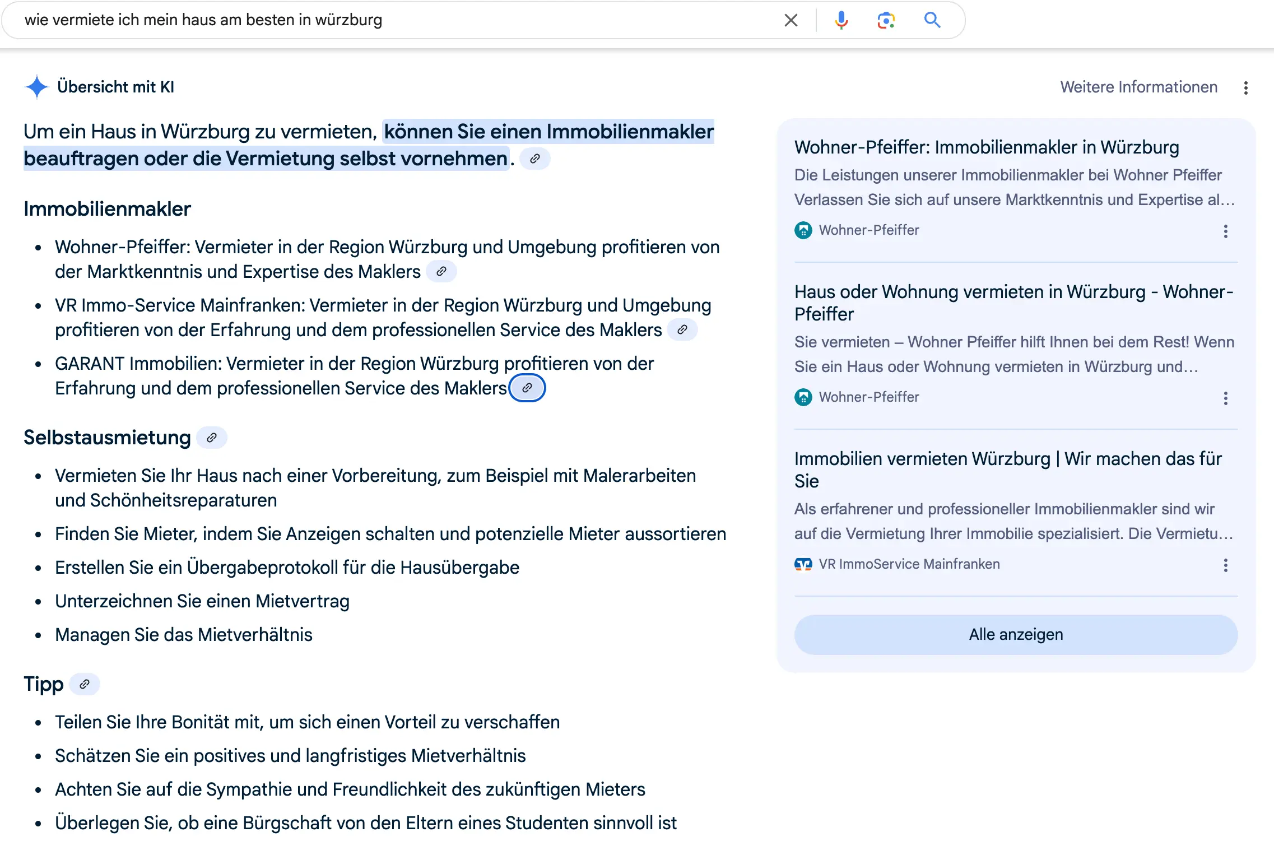
Task: Click 'Finden Sie Mieter, indem Sie Anzeigen schalten' bullet
Action: tap(390, 534)
